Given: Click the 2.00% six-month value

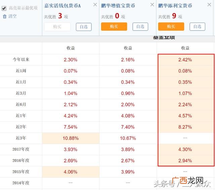Looking at the screenshot, I should point(128,105).
